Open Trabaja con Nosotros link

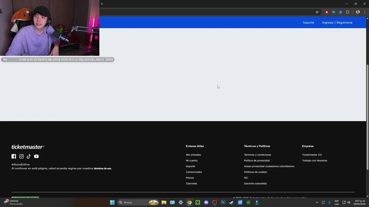click(x=315, y=160)
